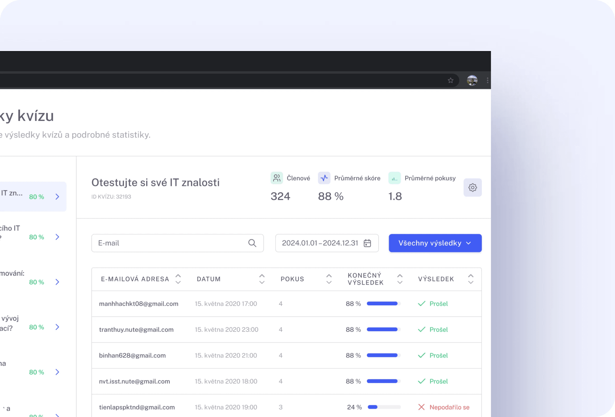Open Všechny výsledky filter dropdown
This screenshot has height=417, width=615.
pos(435,243)
